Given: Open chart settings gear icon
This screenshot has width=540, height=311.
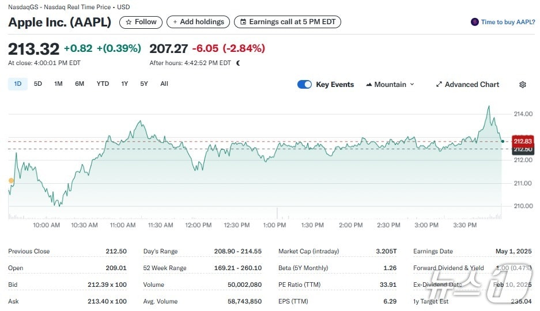Looking at the screenshot, I should coord(522,85).
